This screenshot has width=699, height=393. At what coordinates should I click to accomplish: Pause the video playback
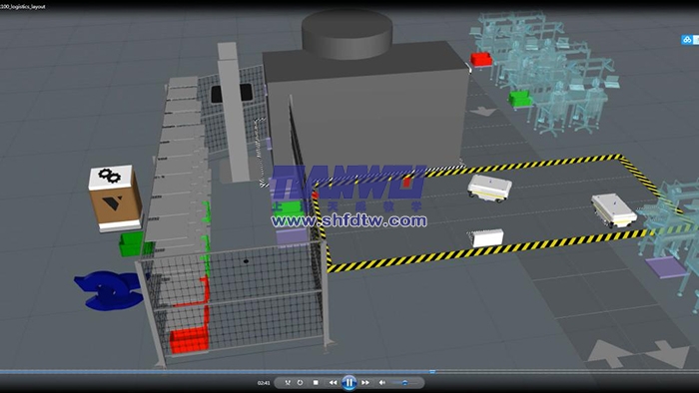coord(349,382)
